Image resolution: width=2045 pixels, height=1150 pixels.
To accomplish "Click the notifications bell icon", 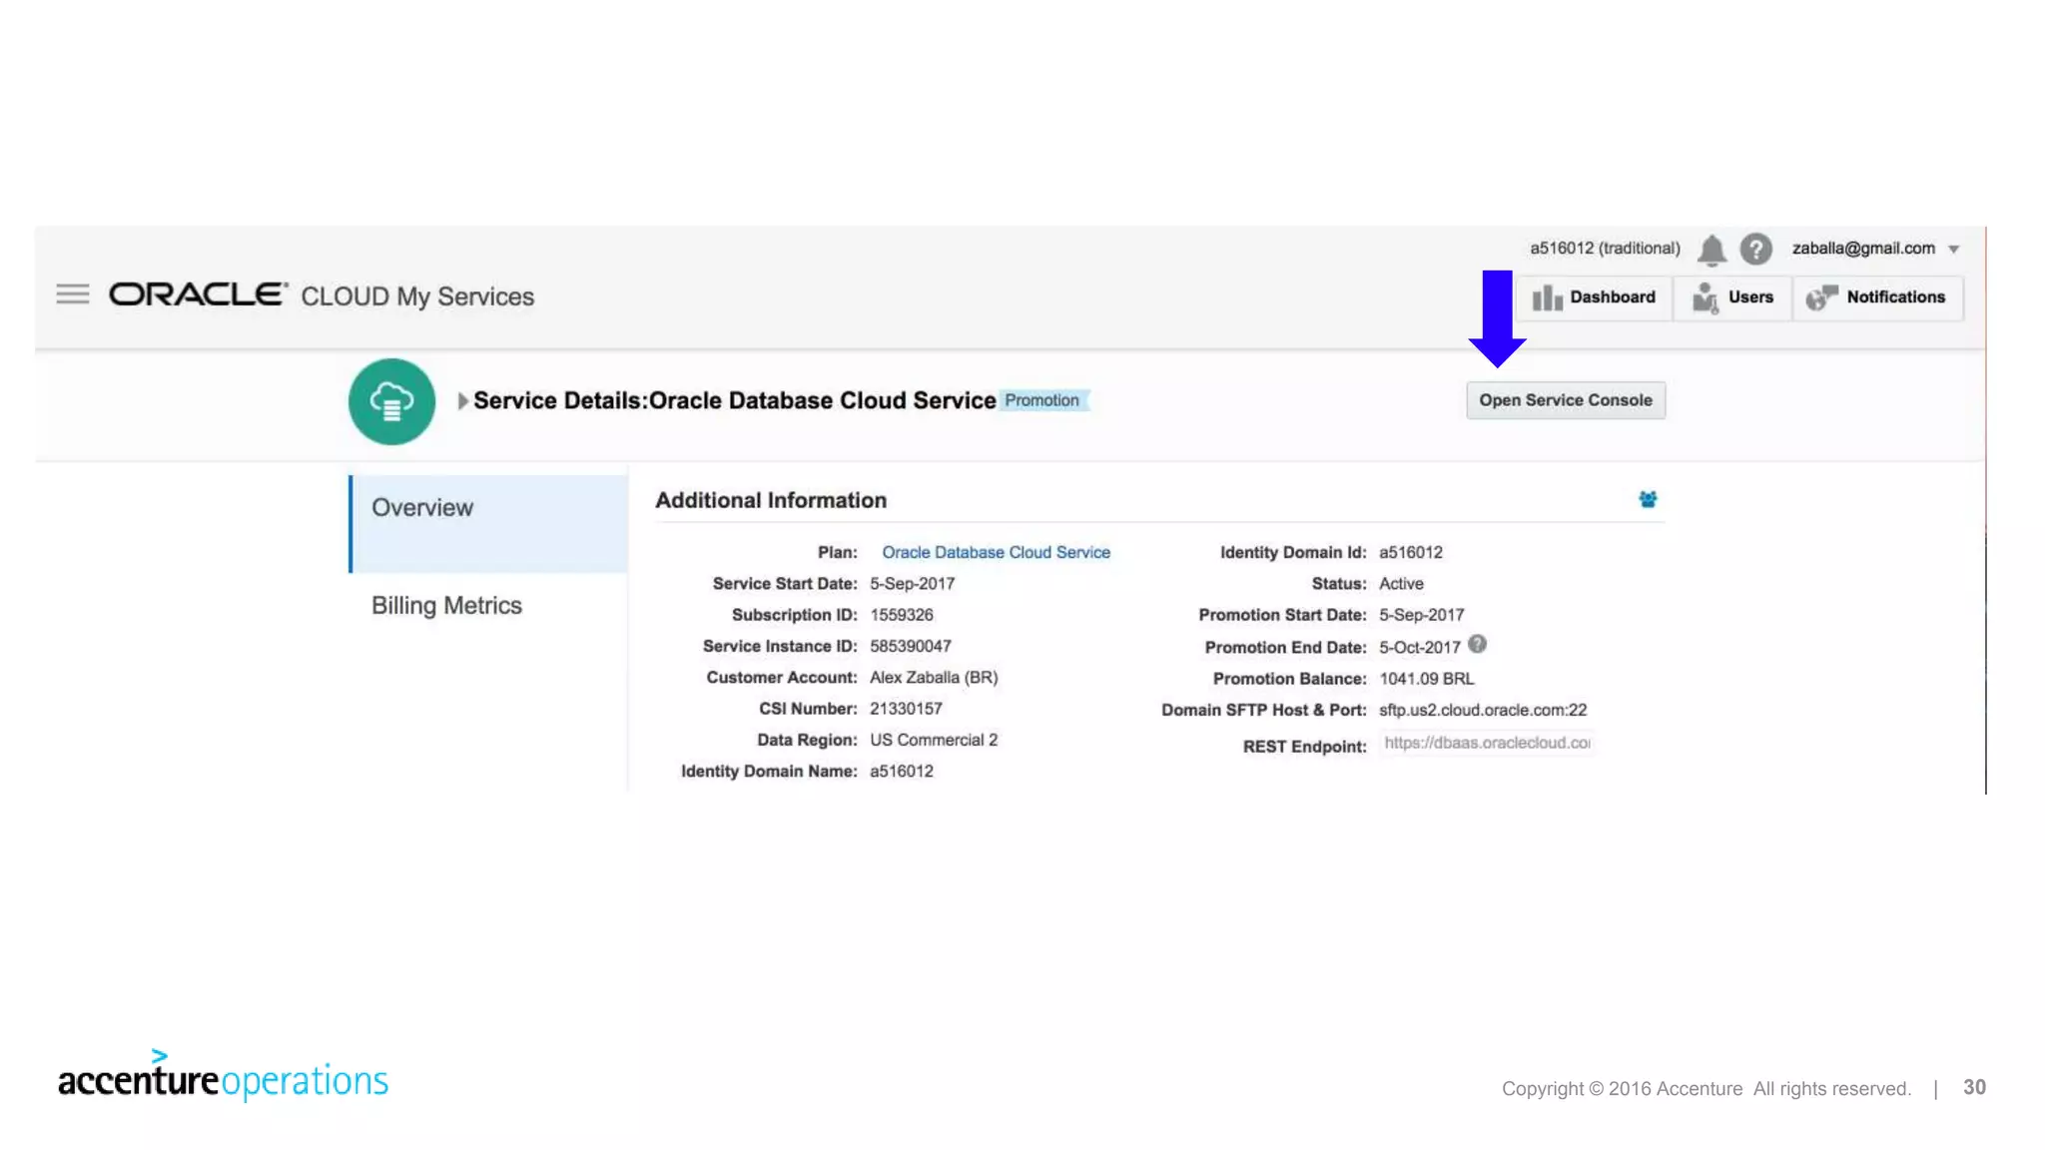I will (1711, 250).
